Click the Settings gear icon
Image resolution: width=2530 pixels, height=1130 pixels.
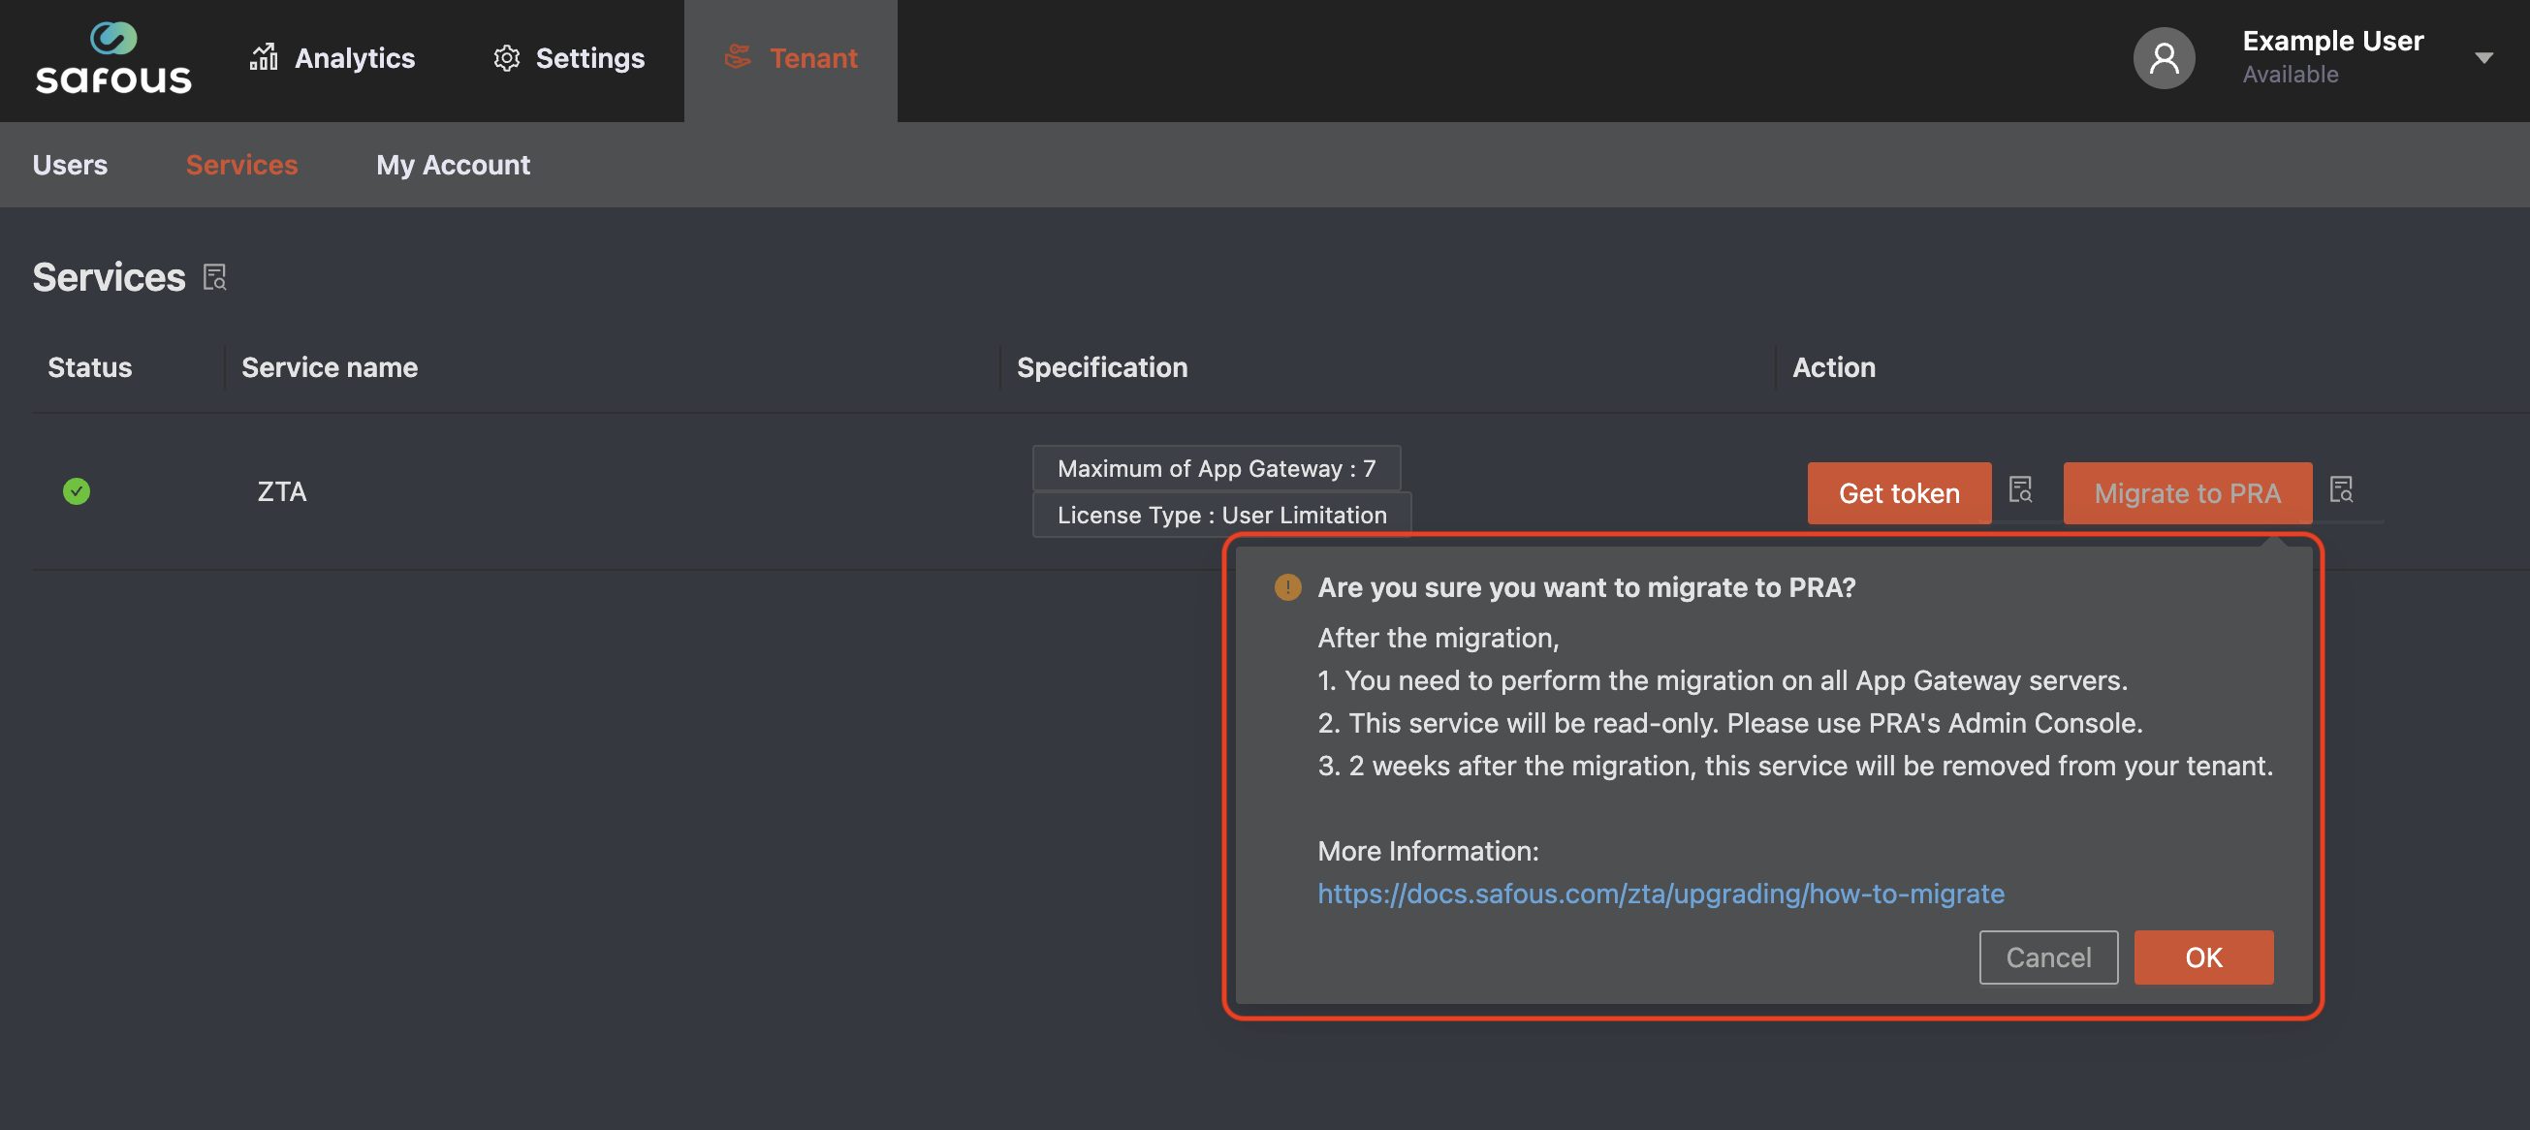coord(507,58)
